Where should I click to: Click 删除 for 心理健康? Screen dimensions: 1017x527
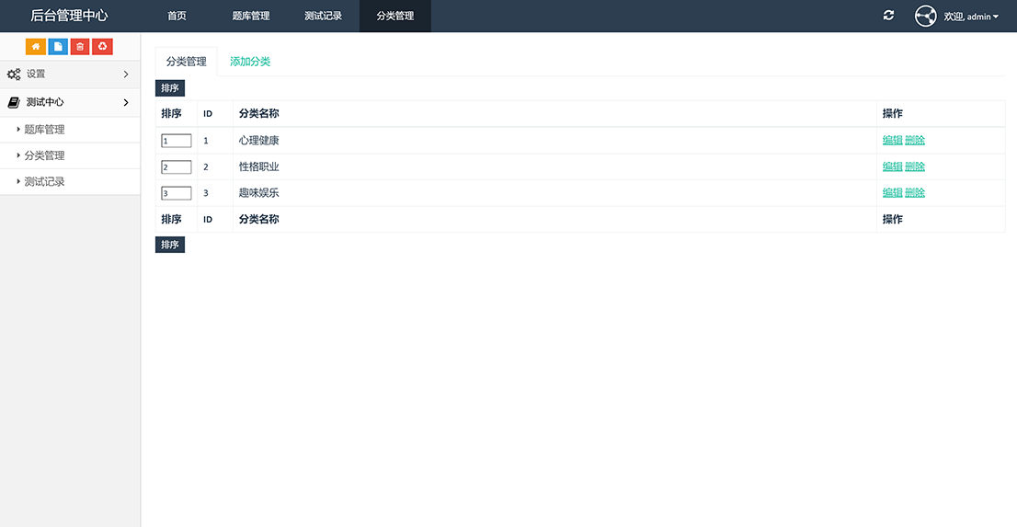(x=915, y=140)
